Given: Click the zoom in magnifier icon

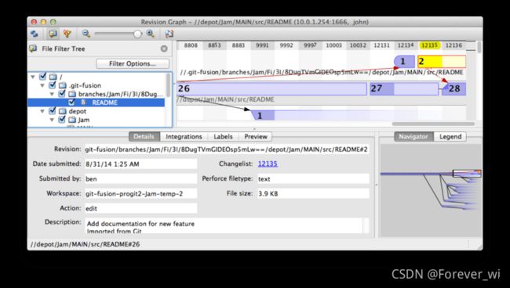Looking at the screenshot, I should click(x=150, y=34).
